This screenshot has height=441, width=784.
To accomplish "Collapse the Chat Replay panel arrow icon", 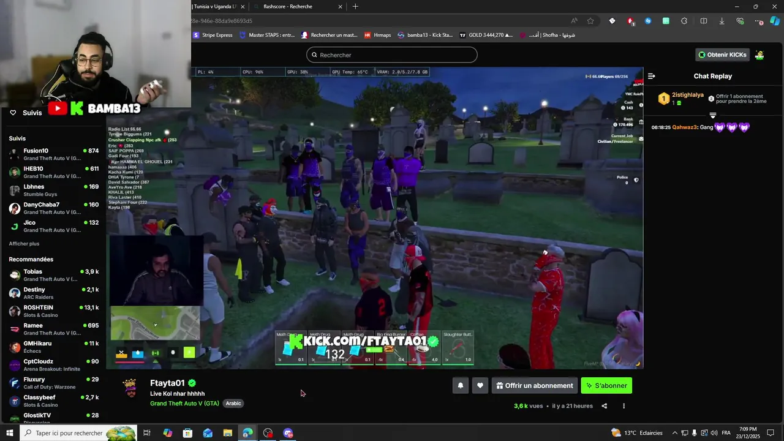I will [x=652, y=76].
